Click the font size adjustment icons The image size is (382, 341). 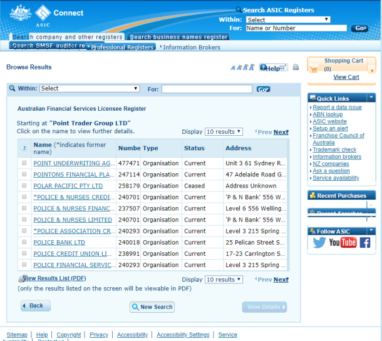242,68
